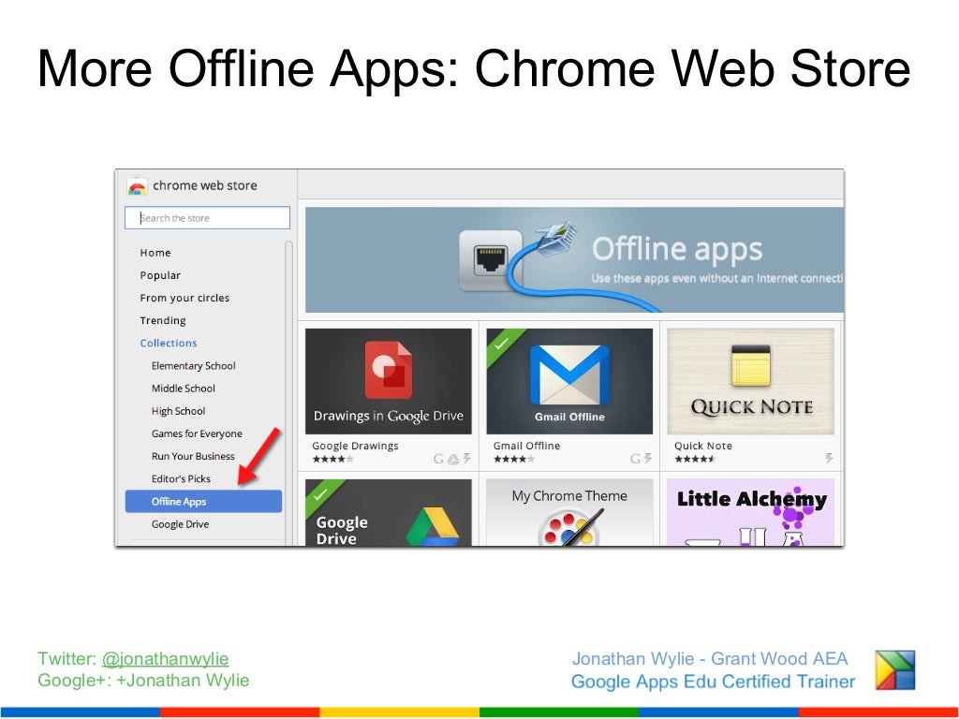Open the Drawings in Google Drive thumbnail

(389, 382)
